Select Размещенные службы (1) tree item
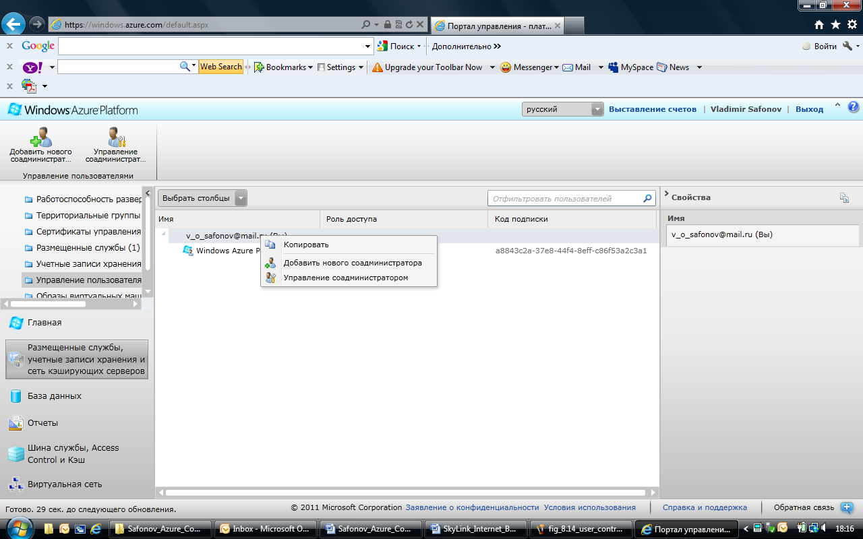 pos(88,247)
